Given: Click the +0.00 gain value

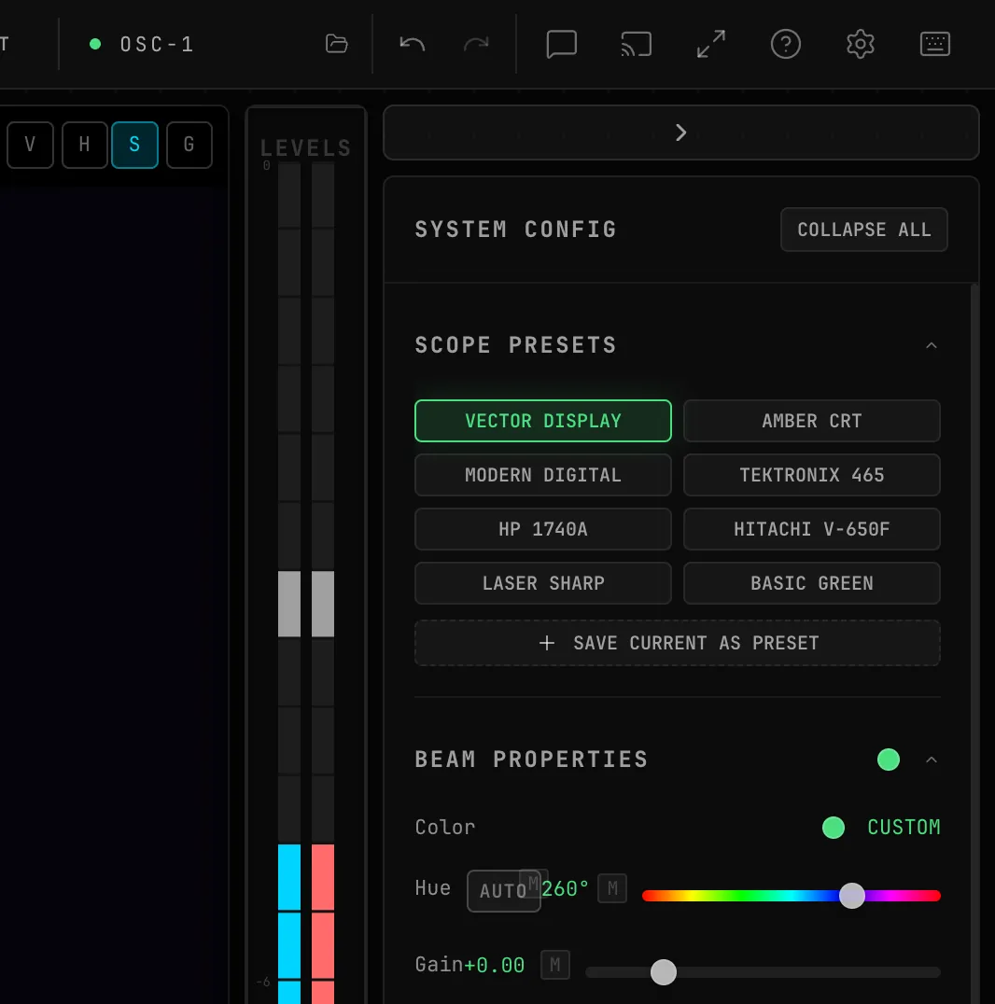Looking at the screenshot, I should (x=494, y=965).
